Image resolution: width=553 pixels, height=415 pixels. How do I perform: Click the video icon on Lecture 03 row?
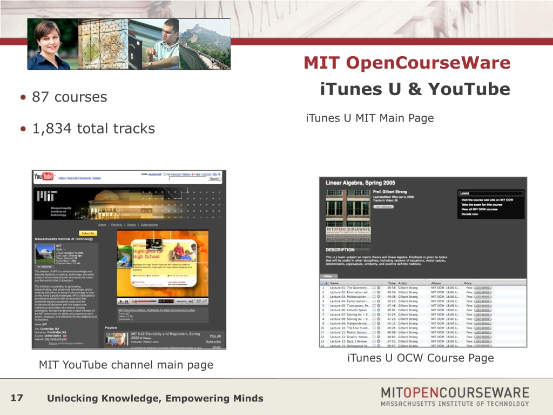tap(374, 297)
